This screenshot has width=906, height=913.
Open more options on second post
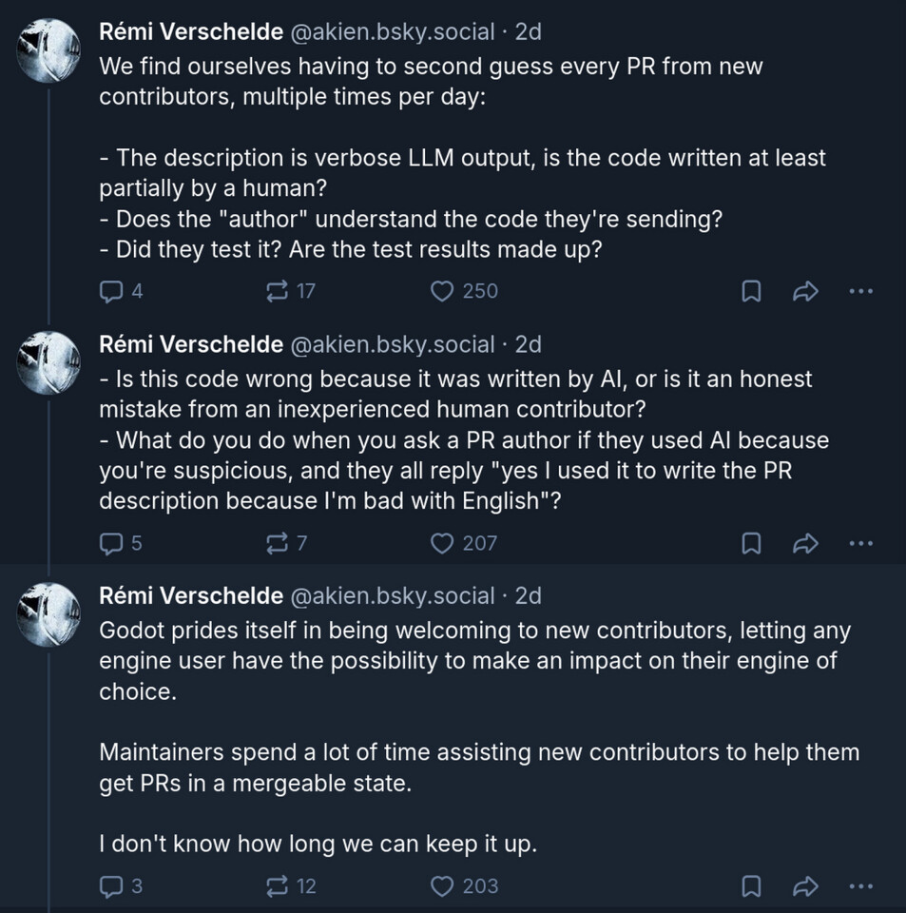click(860, 543)
